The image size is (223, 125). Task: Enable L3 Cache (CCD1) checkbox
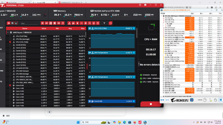(x=10, y=68)
